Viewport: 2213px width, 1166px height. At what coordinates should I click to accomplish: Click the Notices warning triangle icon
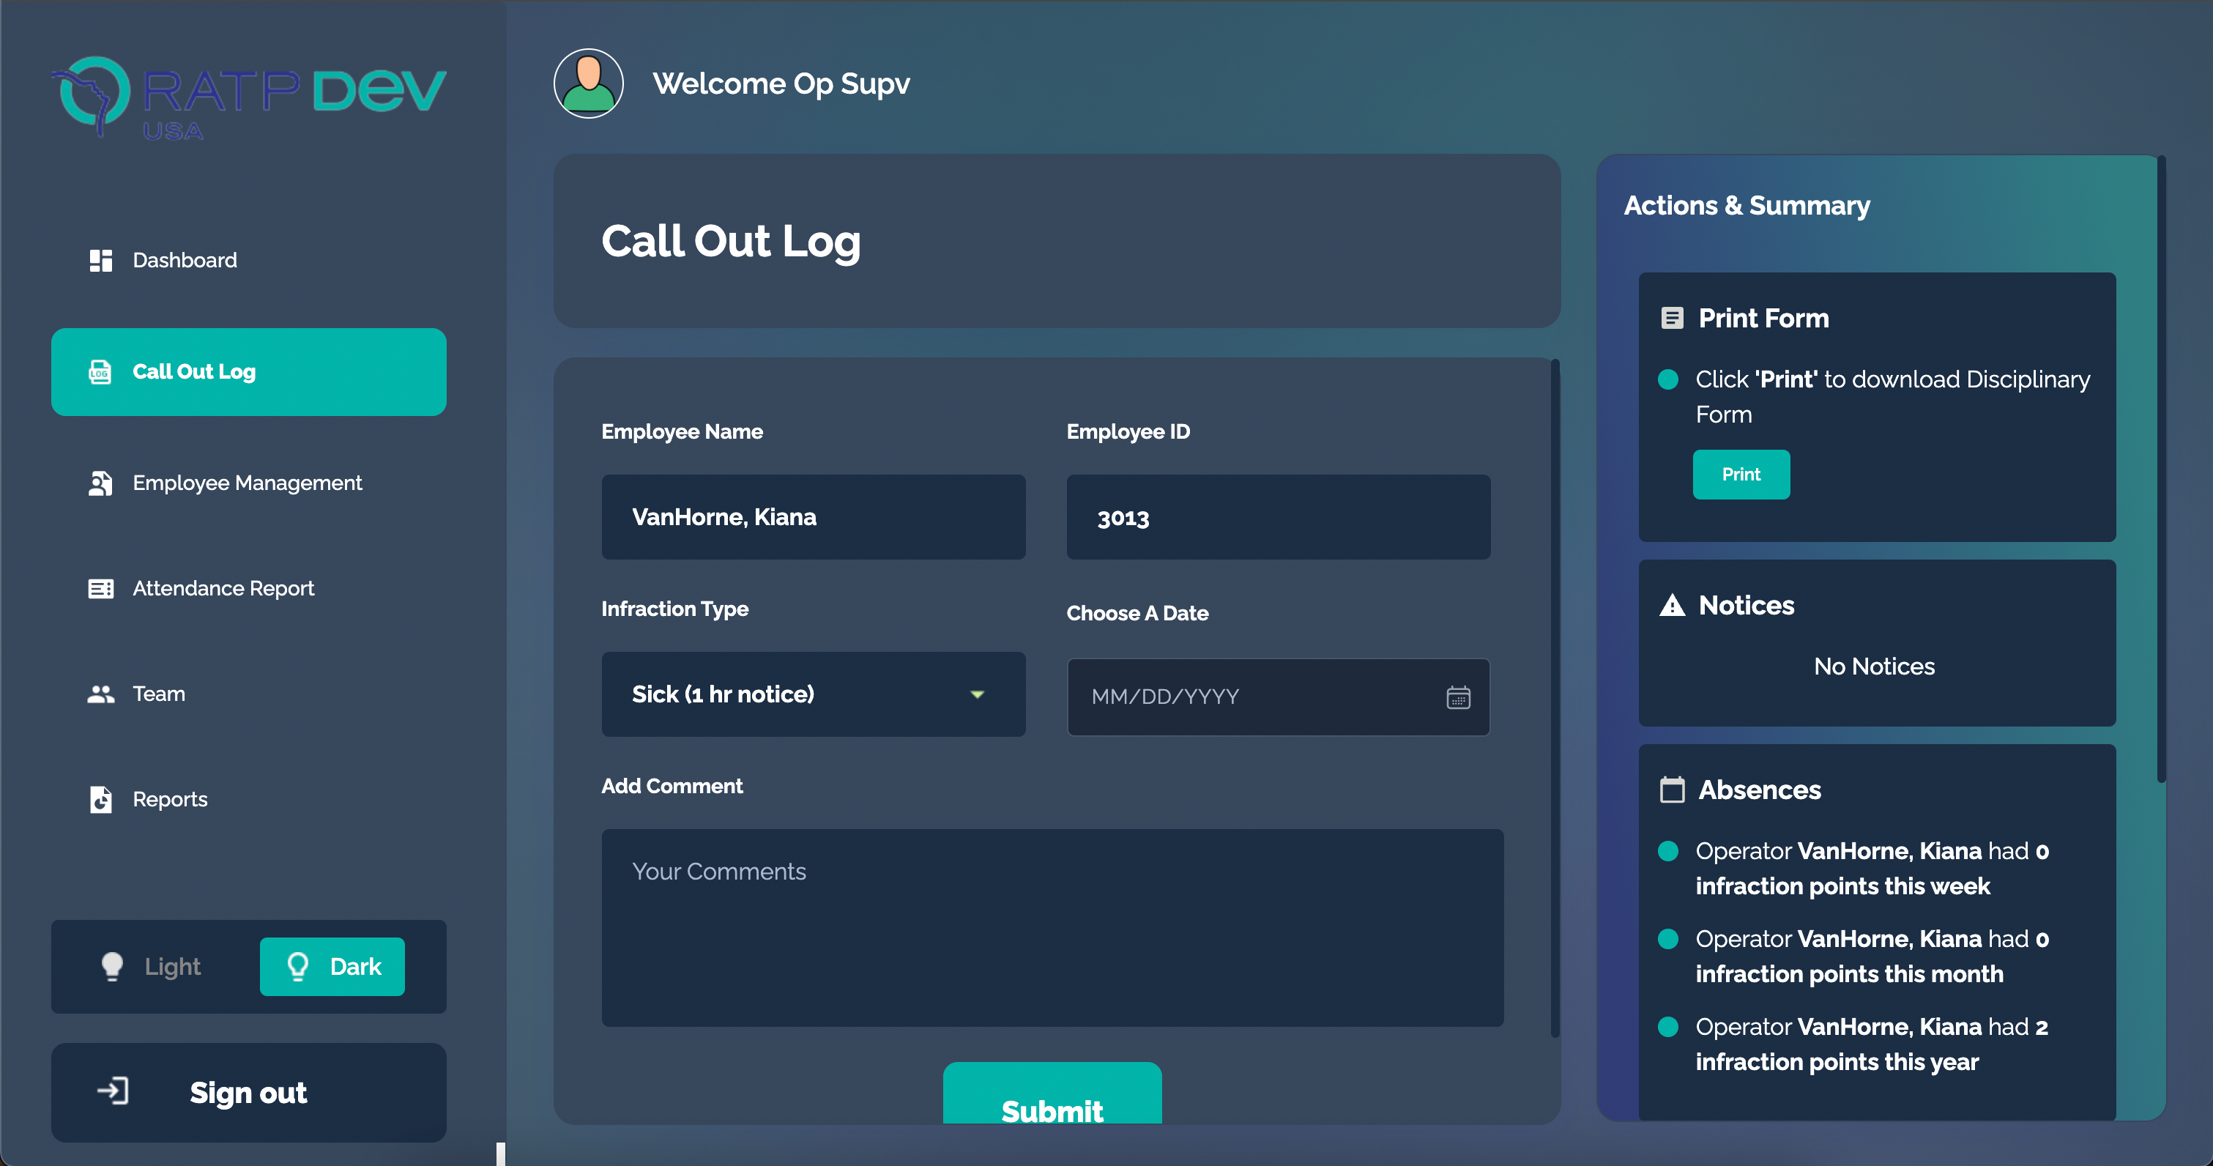point(1672,605)
